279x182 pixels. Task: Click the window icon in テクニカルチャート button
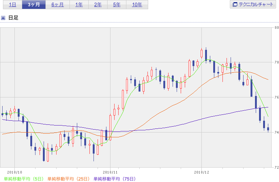(x=235, y=4)
